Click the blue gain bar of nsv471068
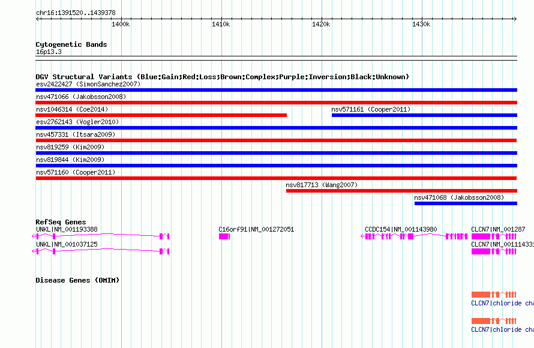The image size is (534, 348). click(466, 203)
